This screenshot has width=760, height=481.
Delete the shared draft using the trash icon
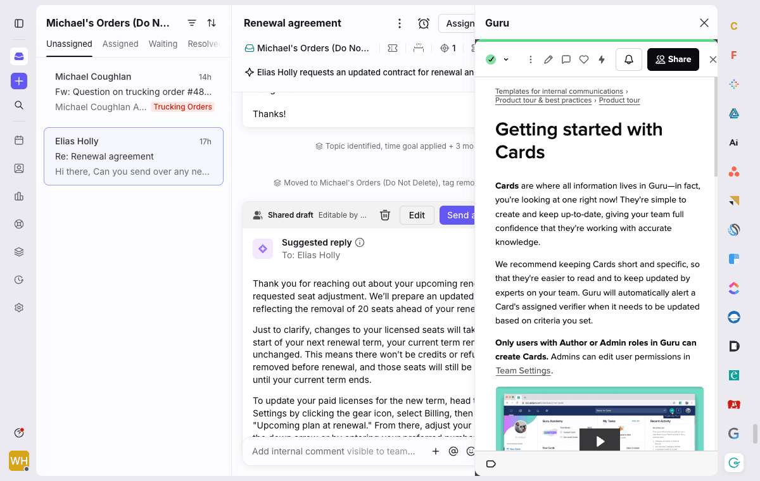coord(385,215)
